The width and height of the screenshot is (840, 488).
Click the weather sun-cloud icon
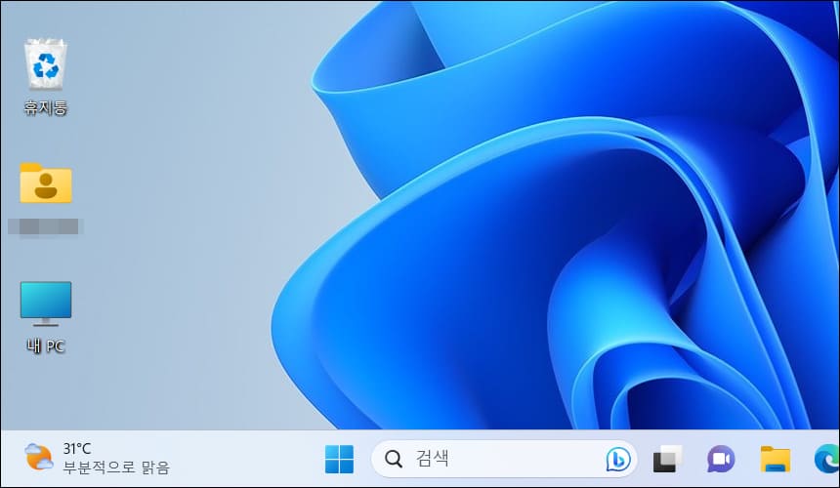coord(38,457)
